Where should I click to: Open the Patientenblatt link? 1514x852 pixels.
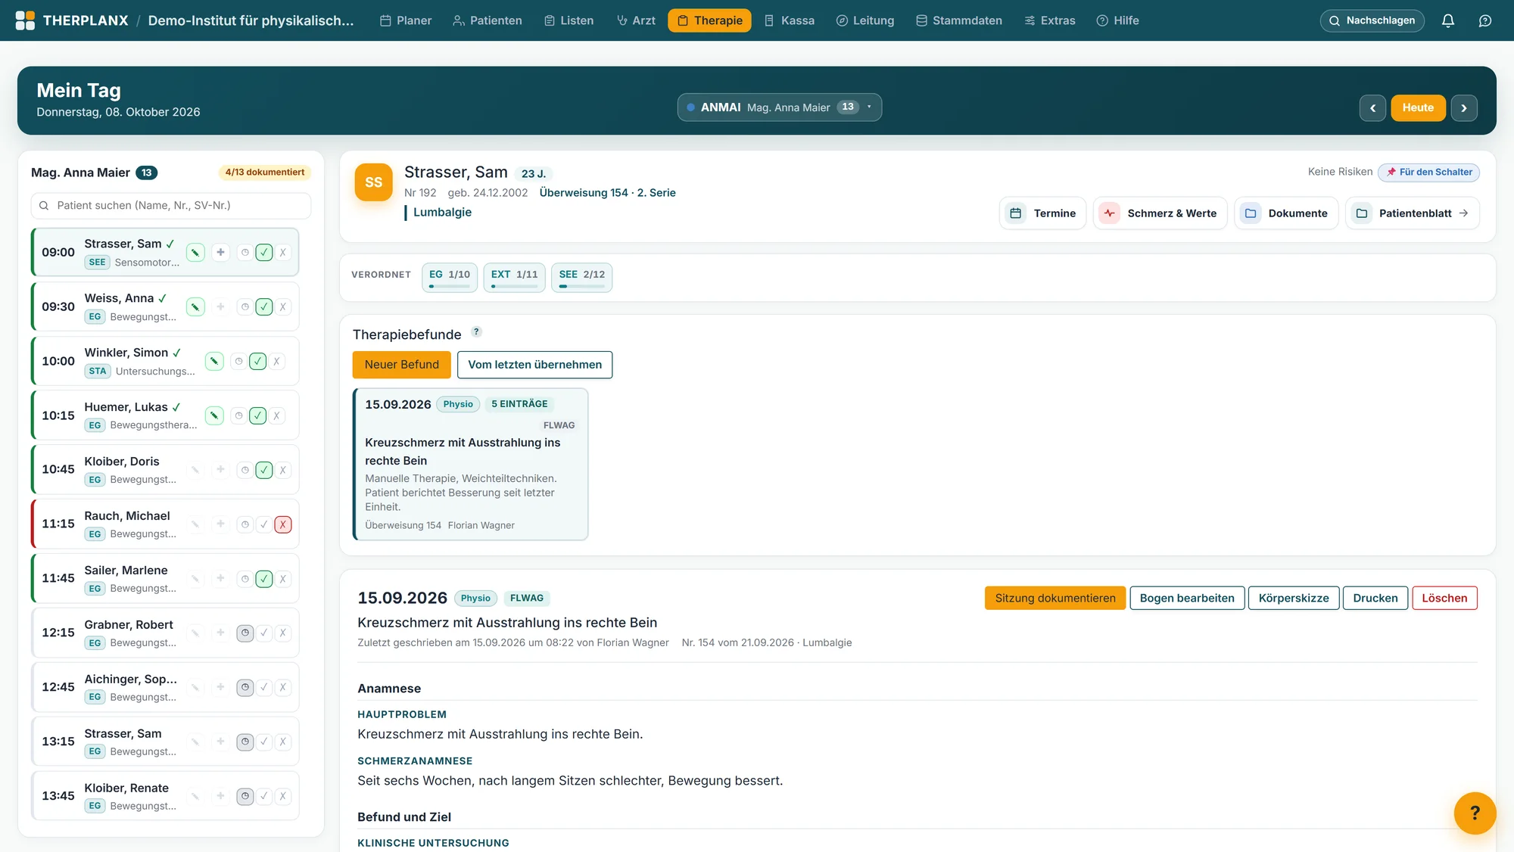(1412, 213)
